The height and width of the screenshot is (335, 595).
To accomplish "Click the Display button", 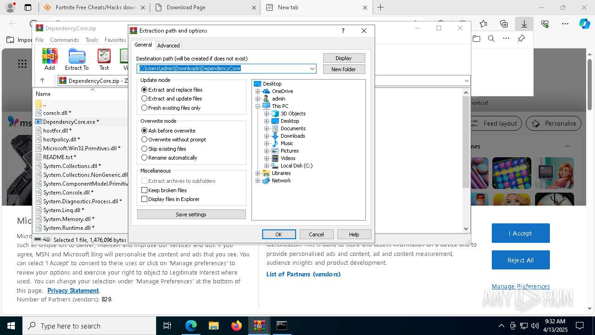I will click(344, 58).
